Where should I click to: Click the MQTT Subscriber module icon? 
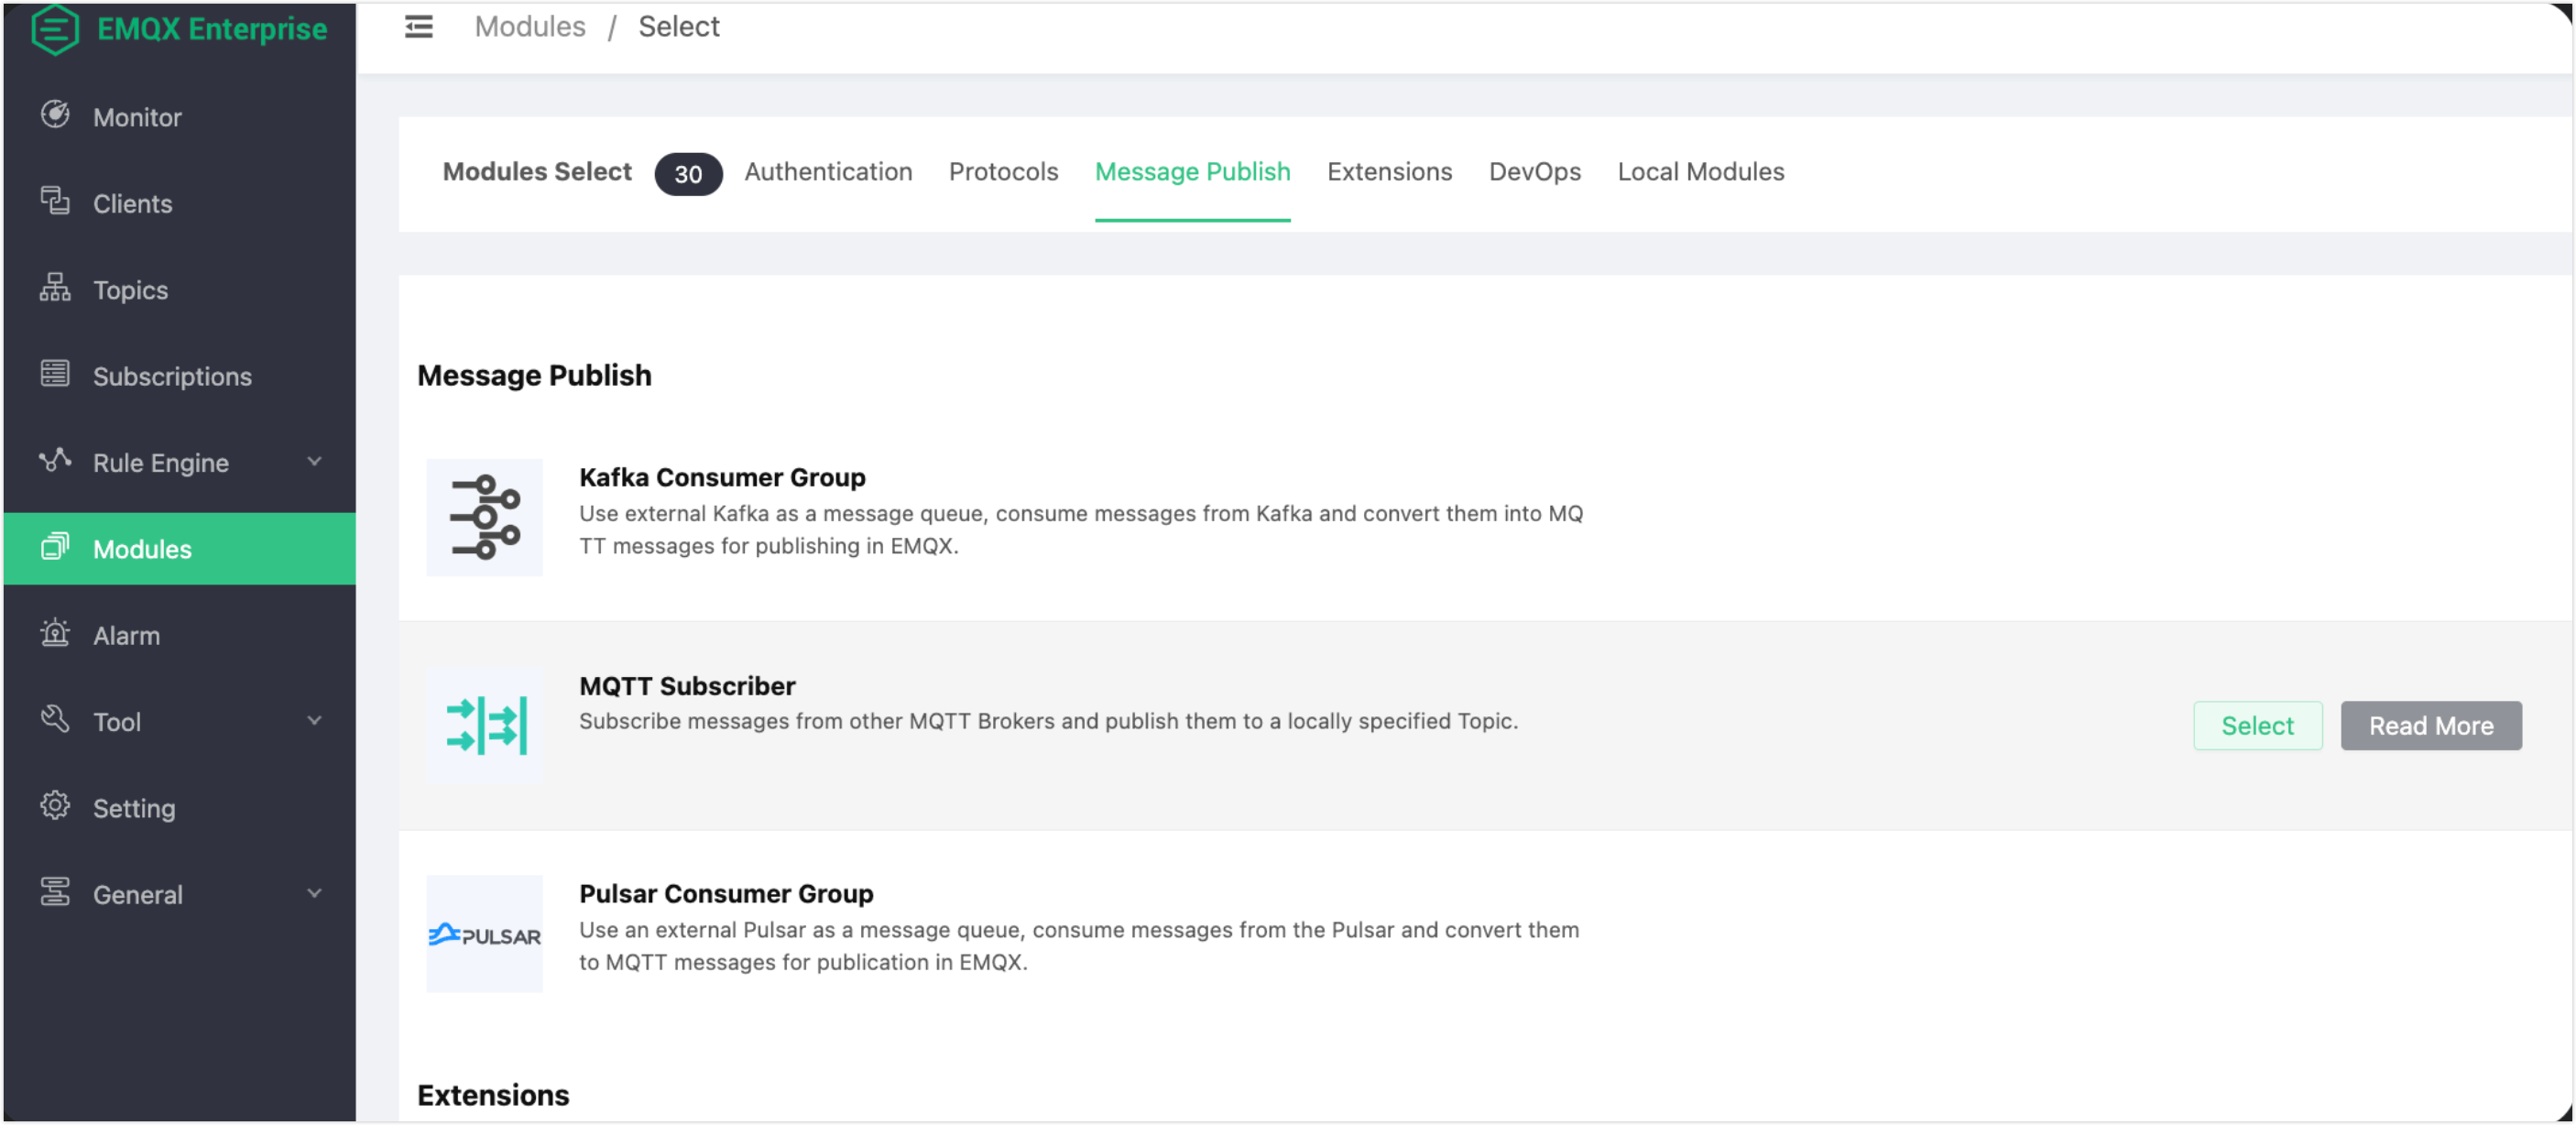click(485, 725)
